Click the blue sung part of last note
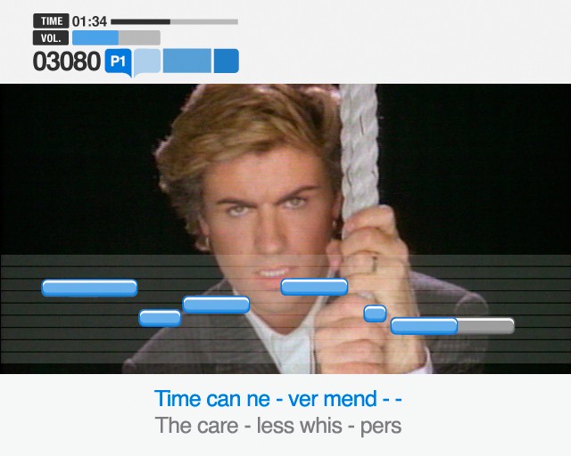571x456 pixels. 425,326
